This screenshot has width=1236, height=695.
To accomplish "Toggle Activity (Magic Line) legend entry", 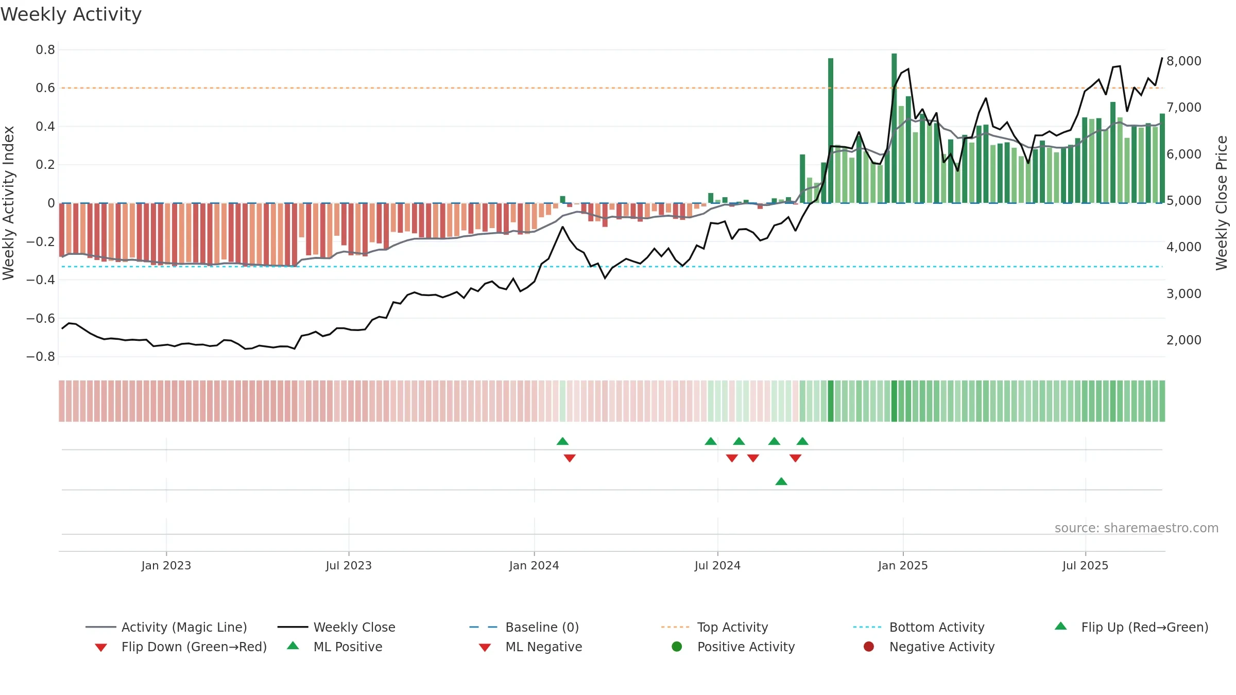I will coord(166,627).
